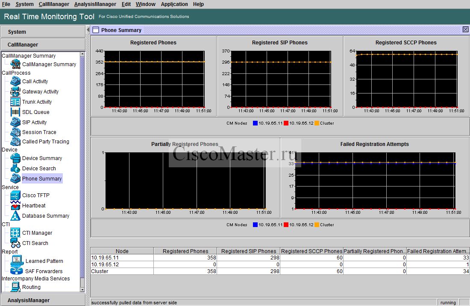Click the Node column header
Image resolution: width=470 pixels, height=306 pixels.
pos(122,251)
